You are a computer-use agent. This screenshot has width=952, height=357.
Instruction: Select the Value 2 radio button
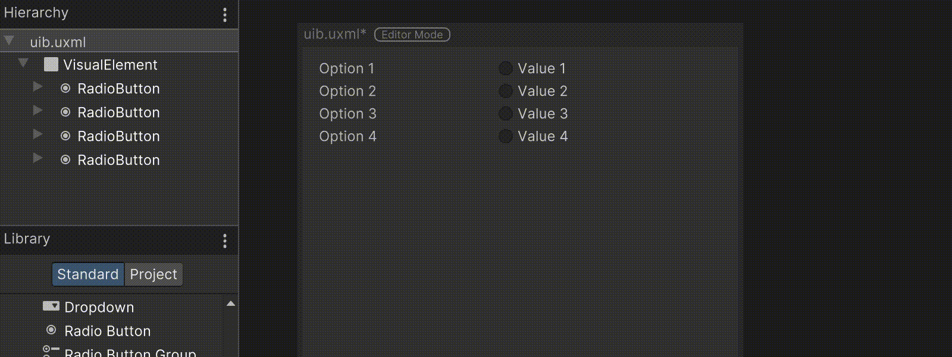(x=505, y=91)
